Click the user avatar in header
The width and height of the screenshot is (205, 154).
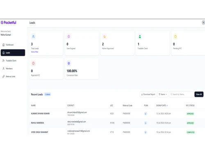pos(203,23)
